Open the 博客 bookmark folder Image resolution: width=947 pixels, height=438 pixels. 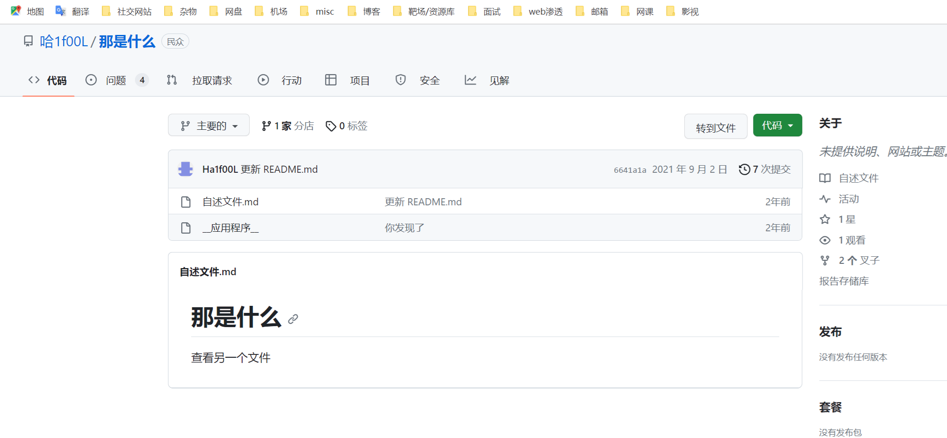pyautogui.click(x=363, y=11)
